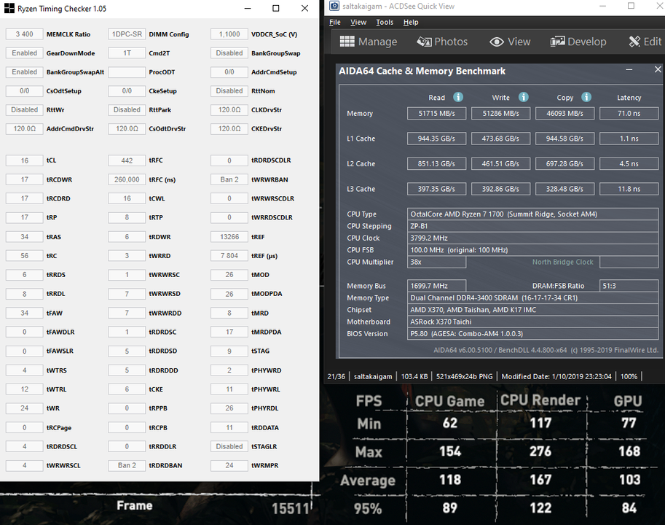Open Edit mode in ACDSee
Screen dimensions: 665x525
(645, 42)
